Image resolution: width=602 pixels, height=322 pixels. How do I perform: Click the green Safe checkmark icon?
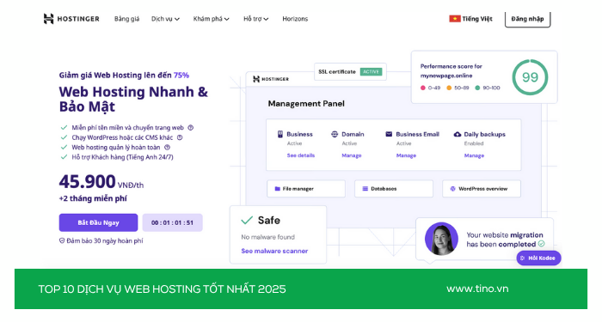tap(247, 220)
